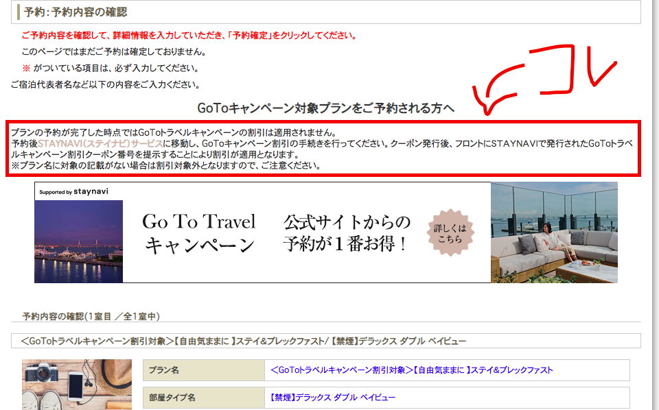Click the GoToキャンペーン対象プランをご予約される方へ heading
659x410 pixels.
click(x=325, y=108)
